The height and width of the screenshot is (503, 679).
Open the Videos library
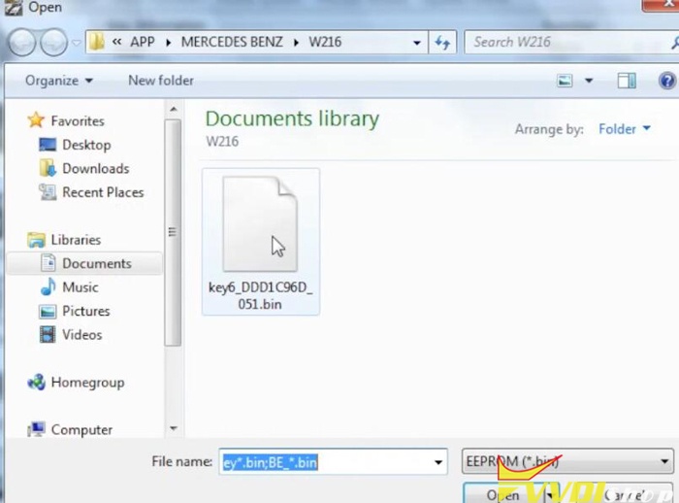coord(81,335)
